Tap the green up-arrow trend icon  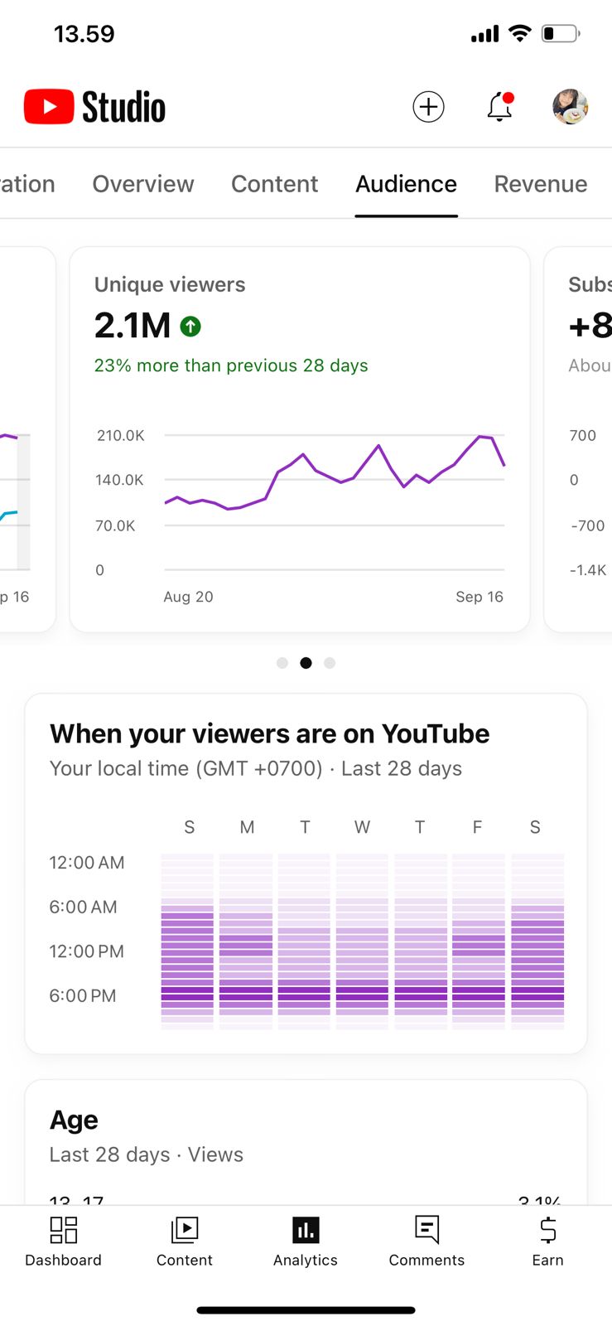click(190, 327)
